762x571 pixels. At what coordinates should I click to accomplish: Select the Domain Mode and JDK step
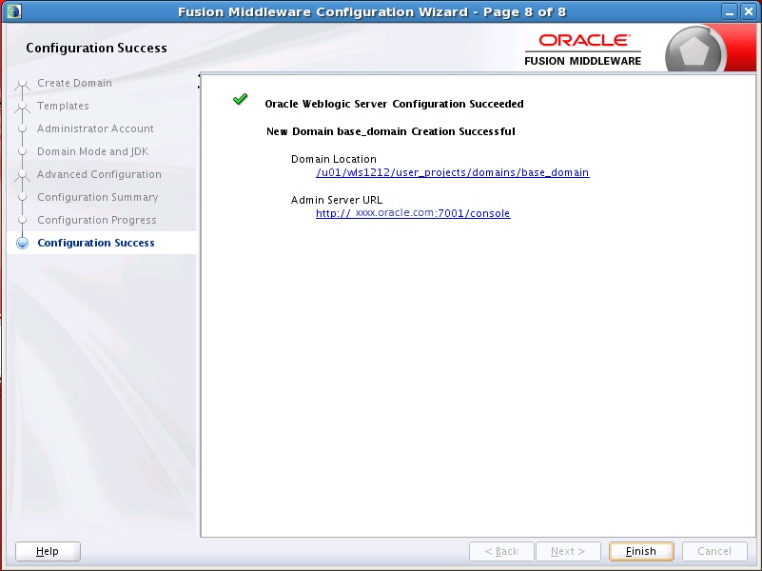(93, 151)
